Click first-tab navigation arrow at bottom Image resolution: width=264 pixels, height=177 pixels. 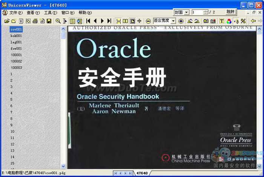click(x=115, y=173)
